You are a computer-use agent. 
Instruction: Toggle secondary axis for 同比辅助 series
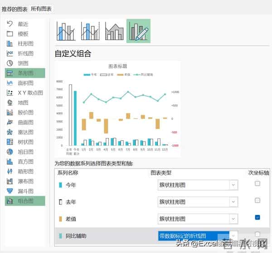(257, 234)
